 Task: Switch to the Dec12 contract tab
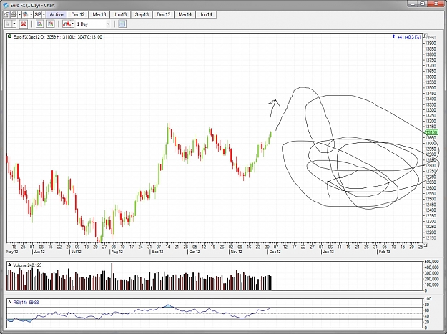pos(78,14)
